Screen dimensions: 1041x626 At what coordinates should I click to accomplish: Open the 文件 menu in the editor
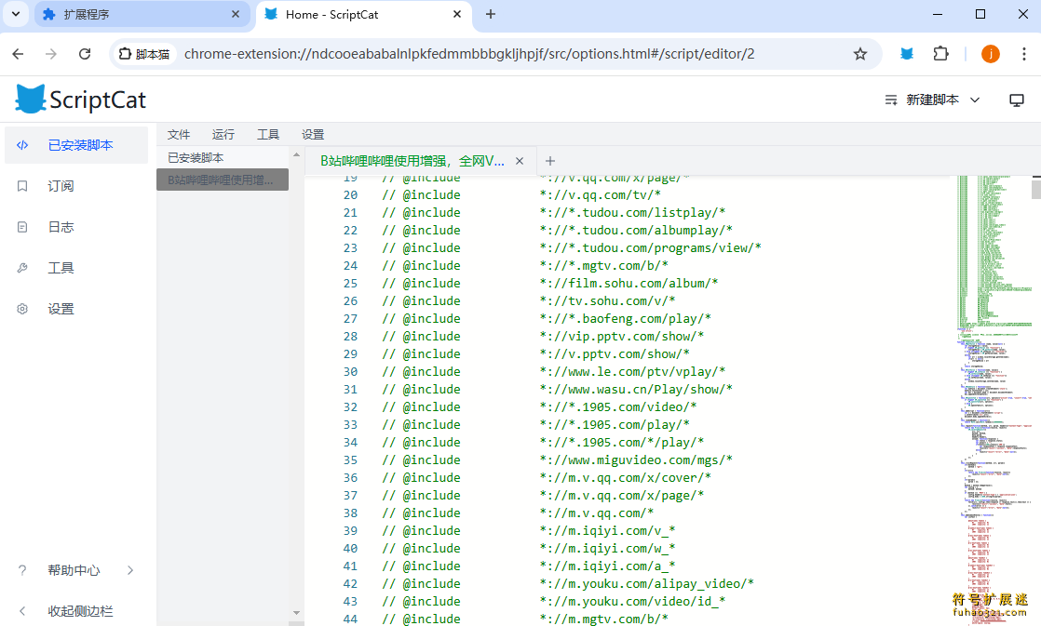coord(179,134)
